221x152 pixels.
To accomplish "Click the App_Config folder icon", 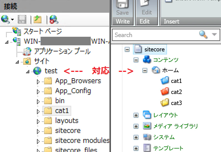I will tap(48, 91).
